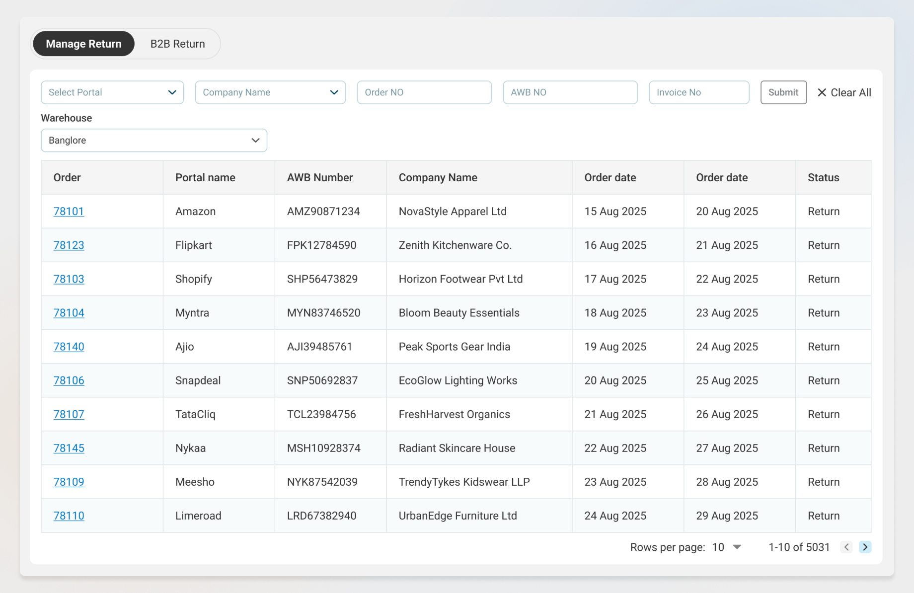Open order 78109 link
This screenshot has height=593, width=914.
pyautogui.click(x=69, y=482)
